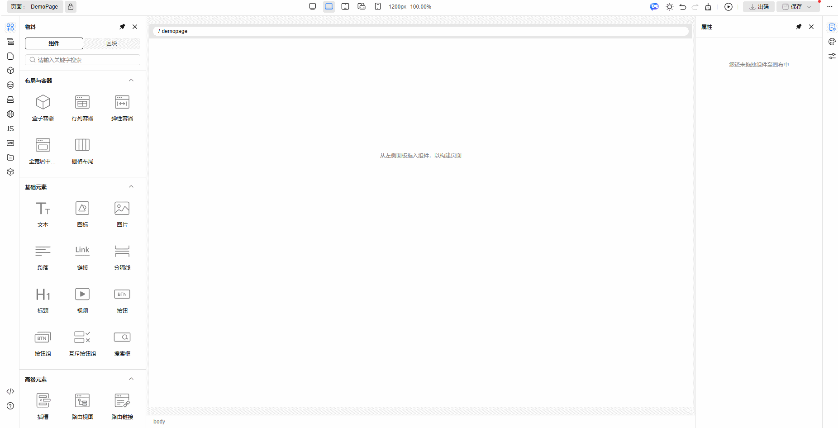Screen dimensions: 838x428
Task: Collapse the 布局与容器 section
Action: click(x=131, y=81)
